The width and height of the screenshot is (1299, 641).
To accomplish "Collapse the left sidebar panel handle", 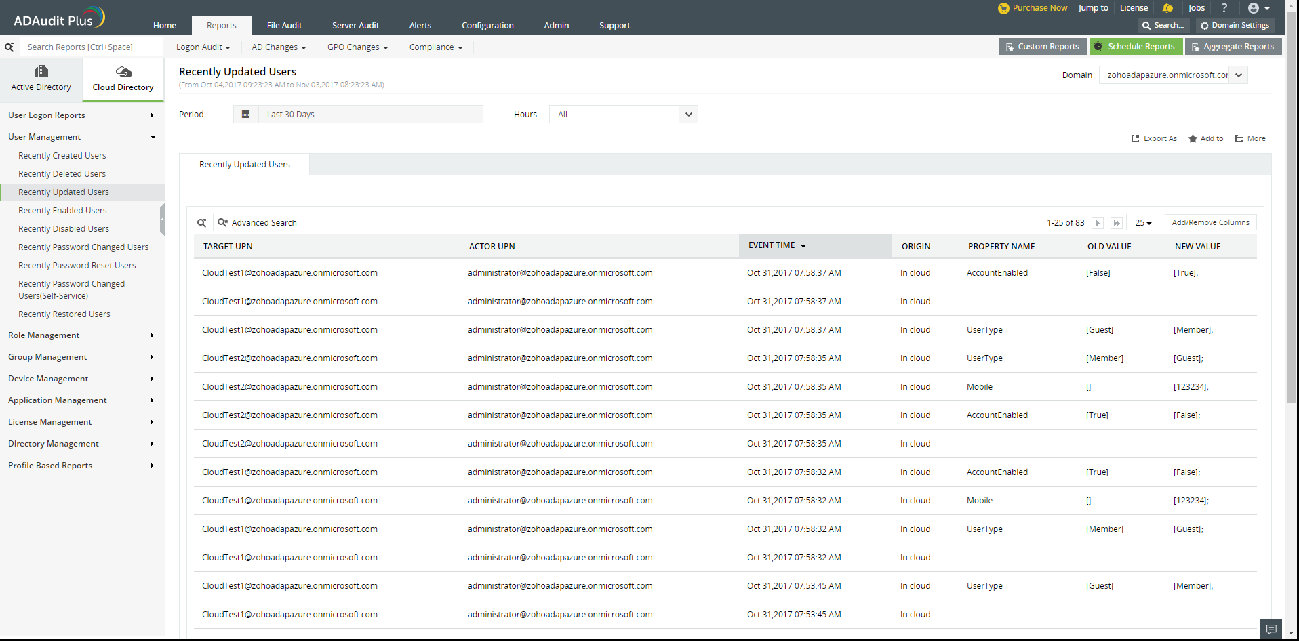I will (162, 220).
